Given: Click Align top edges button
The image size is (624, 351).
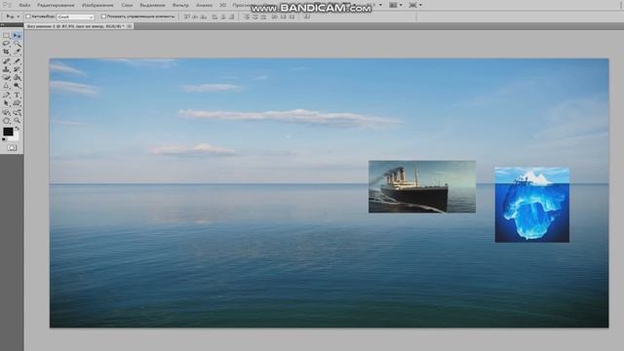Looking at the screenshot, I should point(186,17).
